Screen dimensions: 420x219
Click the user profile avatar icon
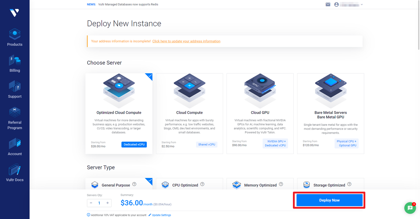point(336,5)
